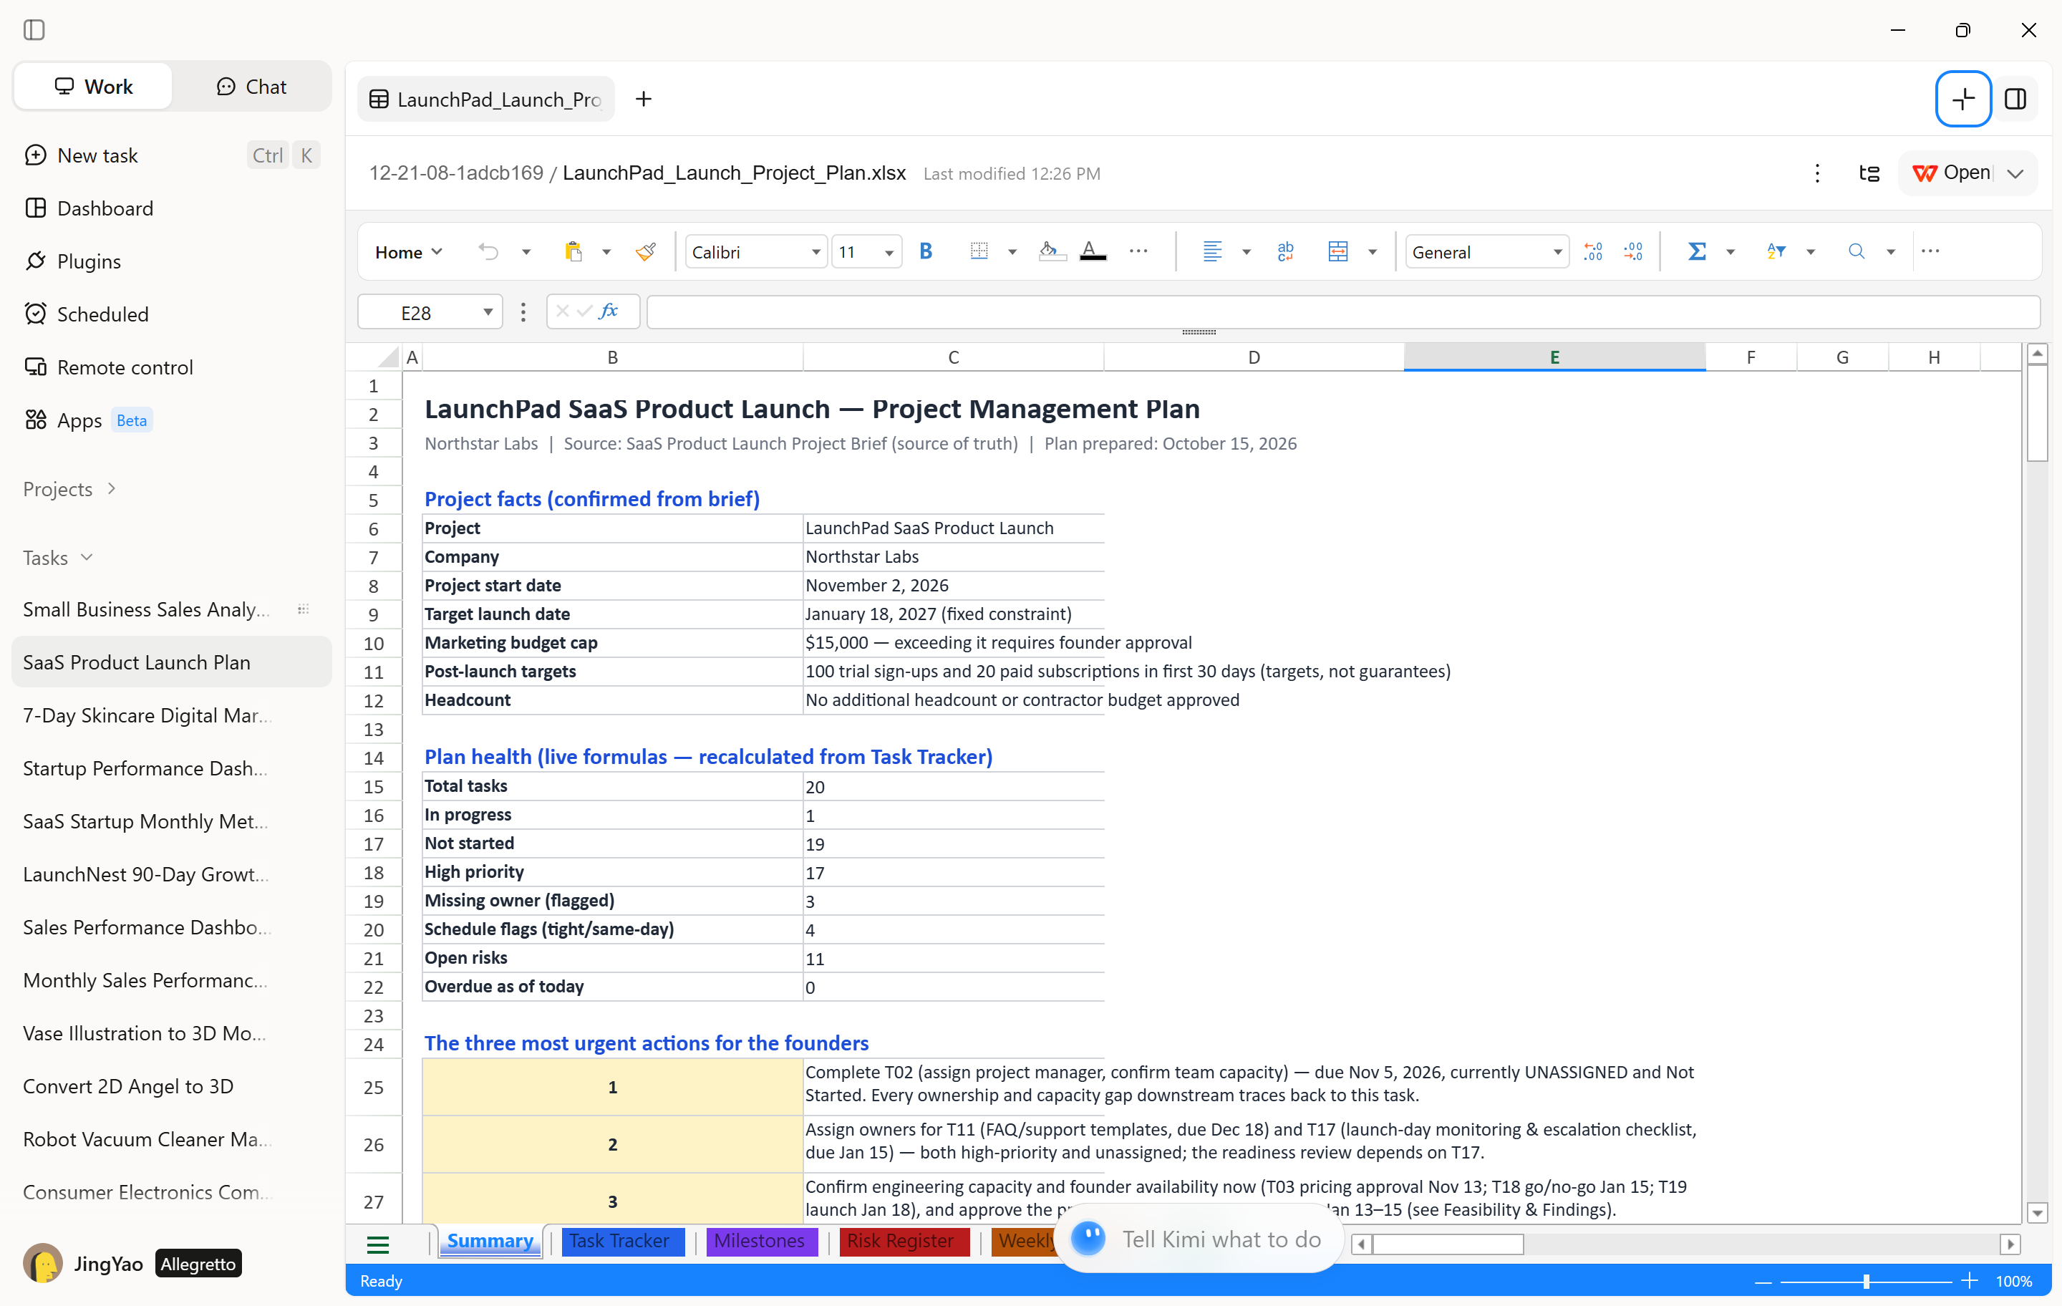Collapse the Tasks section
2062x1306 pixels.
(x=57, y=558)
